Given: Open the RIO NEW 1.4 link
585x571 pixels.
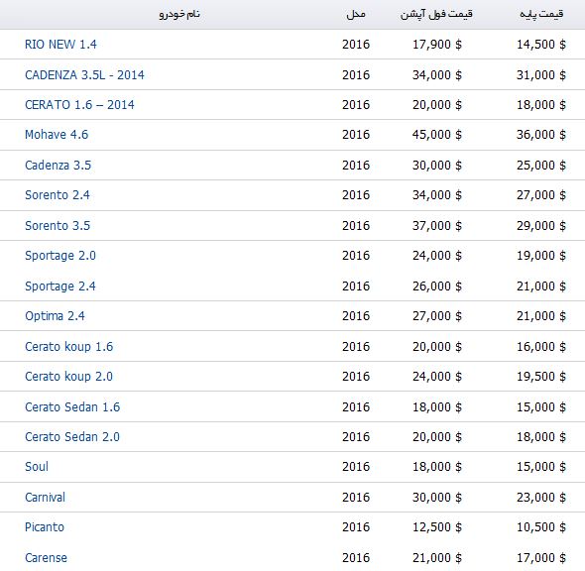Looking at the screenshot, I should point(60,45).
